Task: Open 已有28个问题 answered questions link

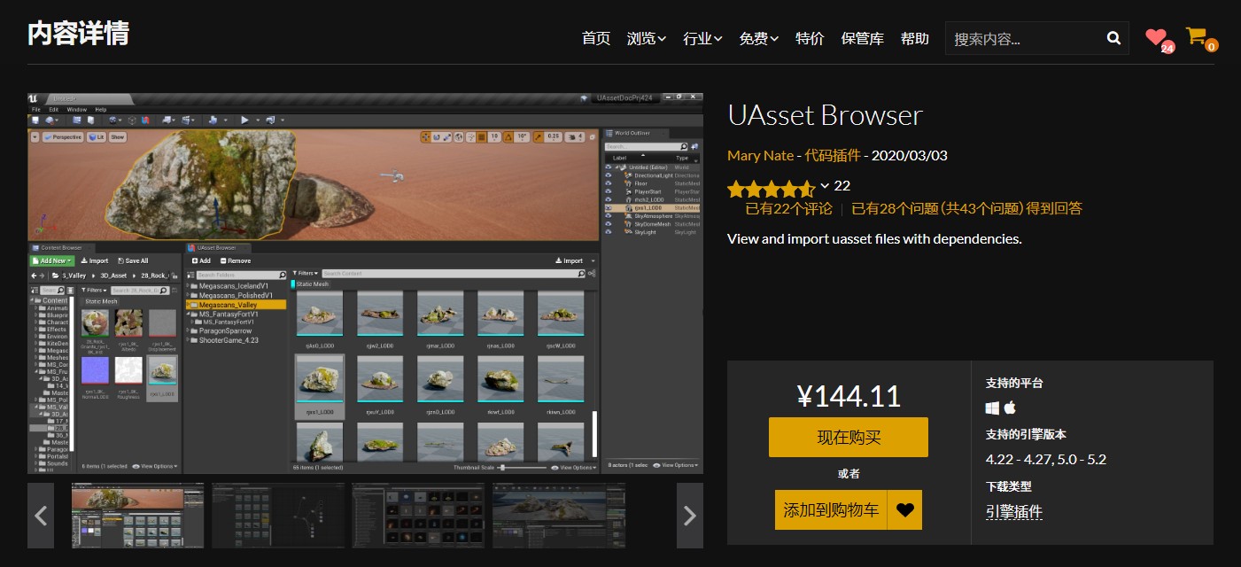Action: [x=966, y=208]
